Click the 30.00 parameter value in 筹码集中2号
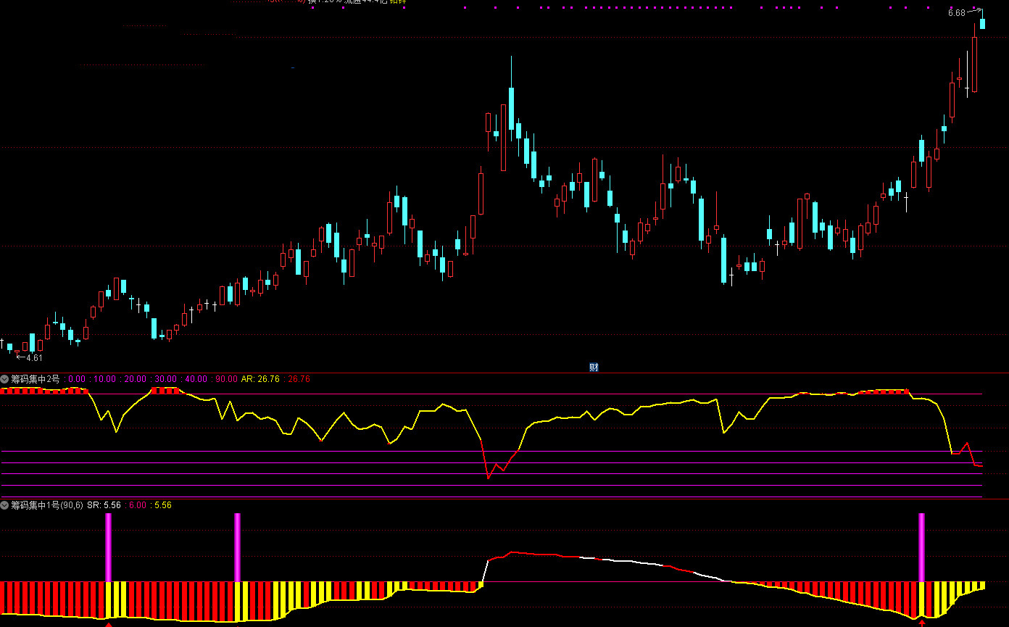 click(165, 379)
